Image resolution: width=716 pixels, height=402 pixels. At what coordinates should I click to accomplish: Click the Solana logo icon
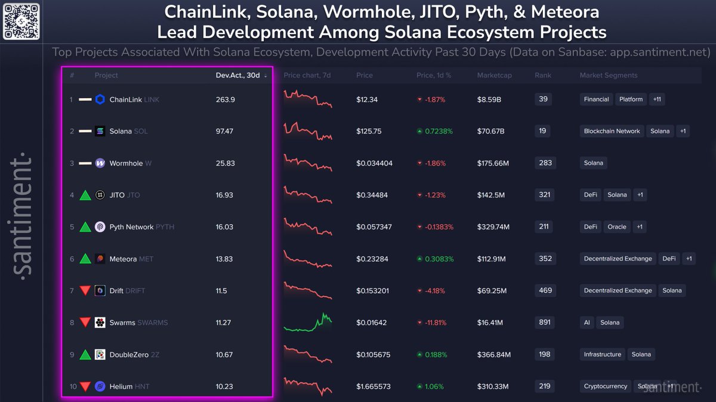[100, 131]
